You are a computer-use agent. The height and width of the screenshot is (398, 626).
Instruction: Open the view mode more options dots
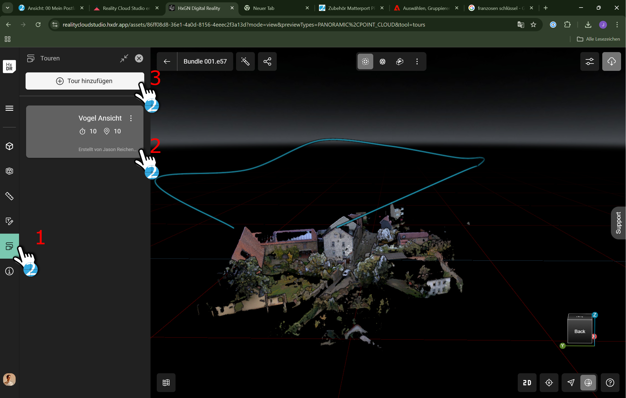417,61
